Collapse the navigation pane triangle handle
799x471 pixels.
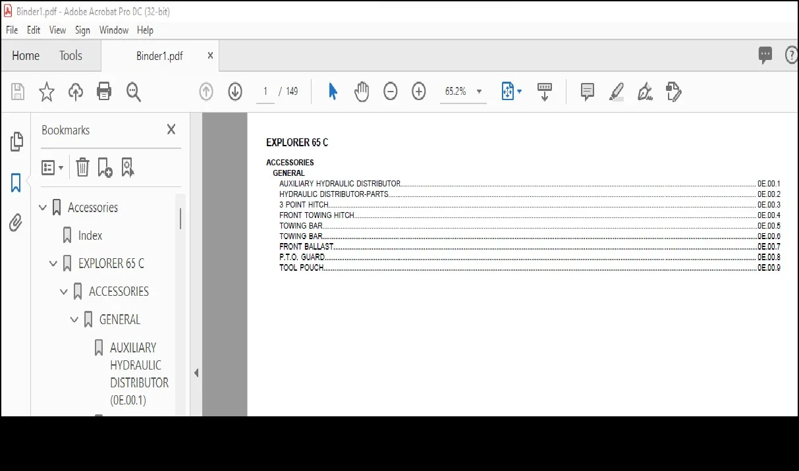click(196, 373)
